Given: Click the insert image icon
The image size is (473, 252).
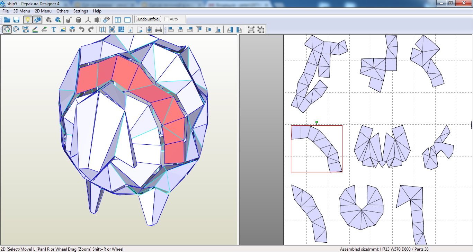Looking at the screenshot, I should (63, 29).
